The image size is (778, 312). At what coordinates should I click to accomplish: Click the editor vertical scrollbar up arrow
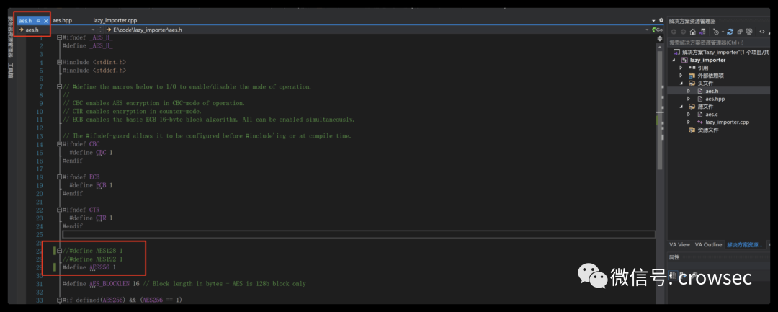[x=660, y=47]
